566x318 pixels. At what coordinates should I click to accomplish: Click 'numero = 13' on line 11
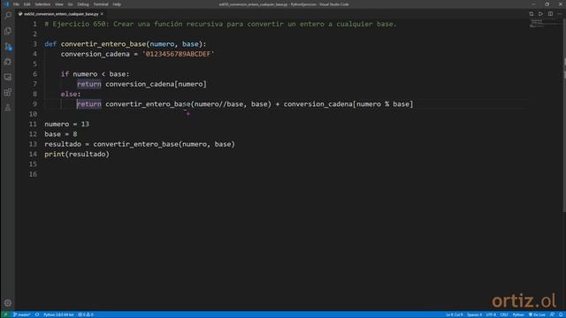click(67, 124)
